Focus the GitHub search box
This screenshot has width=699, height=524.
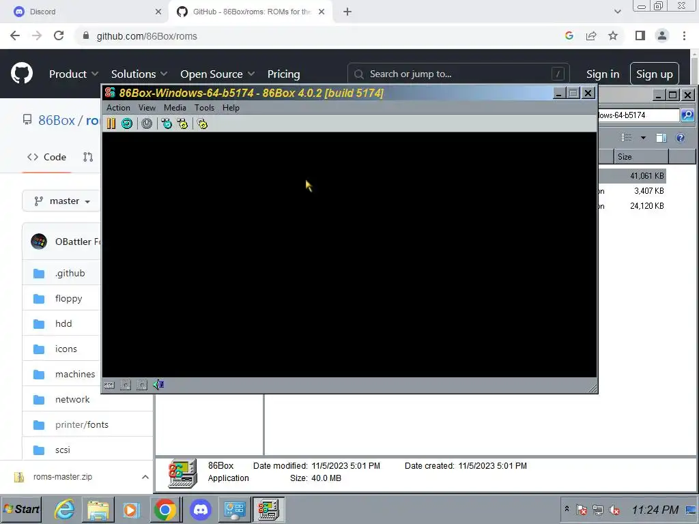[x=458, y=74]
